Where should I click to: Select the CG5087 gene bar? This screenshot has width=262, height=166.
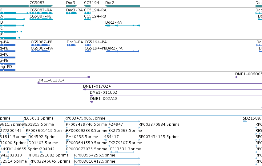(x=41, y=6)
